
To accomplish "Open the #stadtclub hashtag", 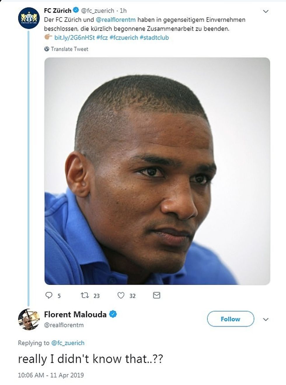I will click(154, 38).
